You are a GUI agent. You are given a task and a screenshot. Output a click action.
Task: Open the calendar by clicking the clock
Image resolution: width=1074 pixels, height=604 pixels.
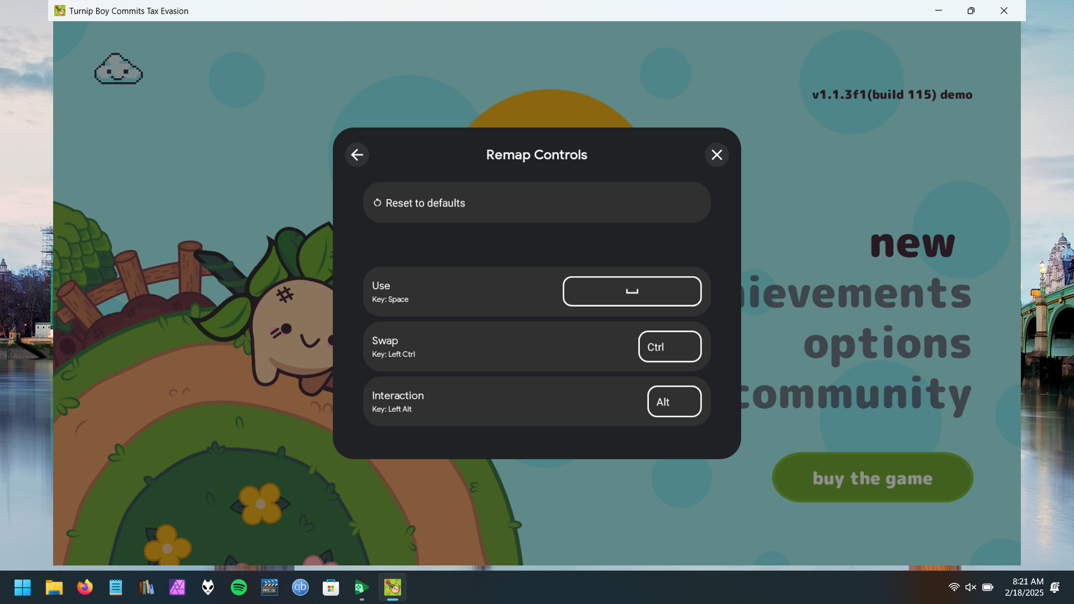[1026, 587]
